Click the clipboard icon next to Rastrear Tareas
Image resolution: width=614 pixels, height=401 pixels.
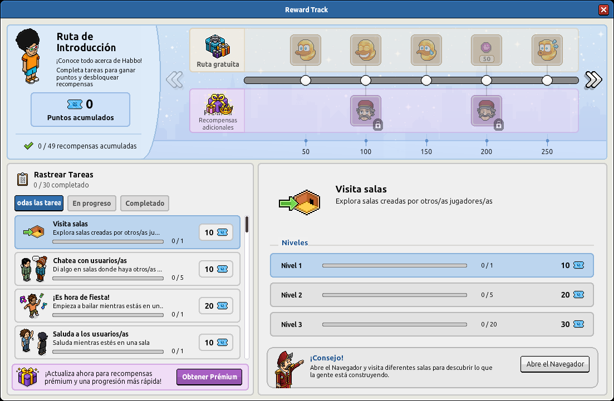pyautogui.click(x=23, y=179)
